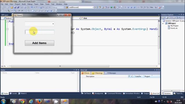Click the Open File folder icon in toolbar
This screenshot has height=104, width=185.
pos(12,8)
